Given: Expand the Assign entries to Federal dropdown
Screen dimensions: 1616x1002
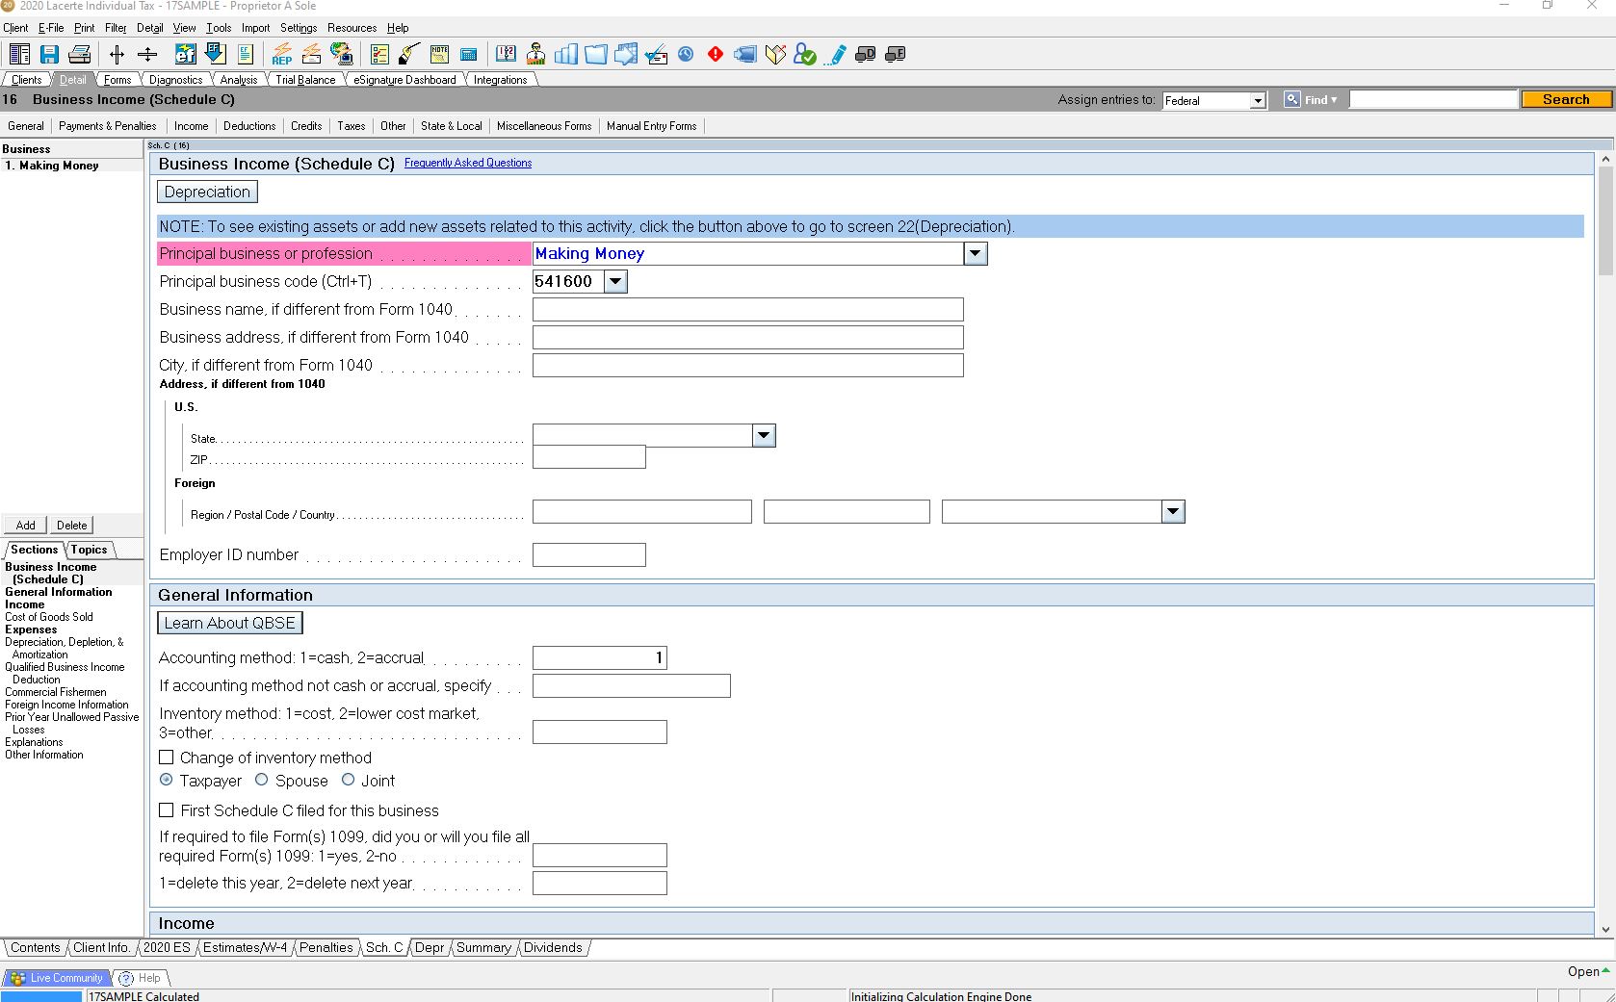Looking at the screenshot, I should [1258, 100].
